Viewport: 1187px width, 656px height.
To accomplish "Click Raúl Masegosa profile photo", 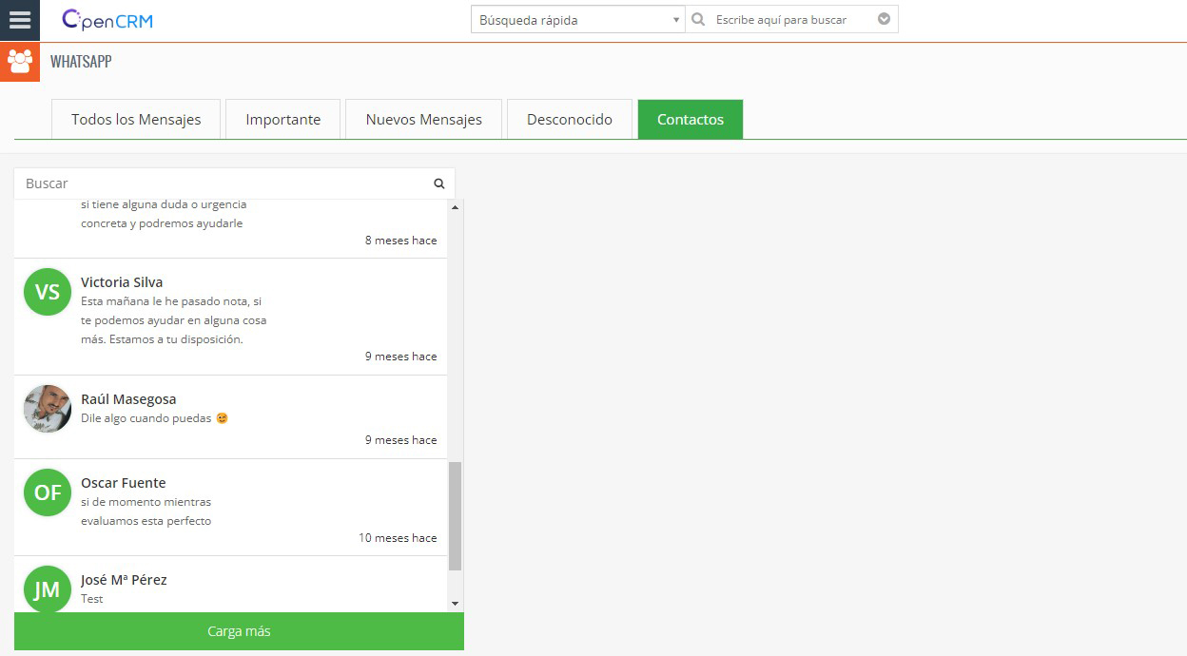I will click(48, 409).
